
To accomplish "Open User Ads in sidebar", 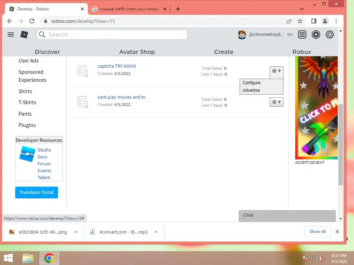I will coord(28,61).
